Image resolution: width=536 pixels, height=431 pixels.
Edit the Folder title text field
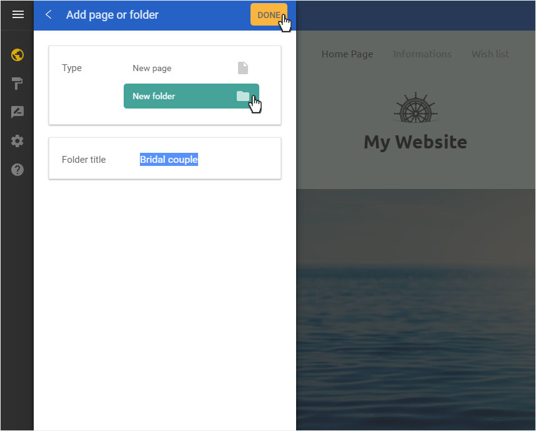tap(169, 160)
